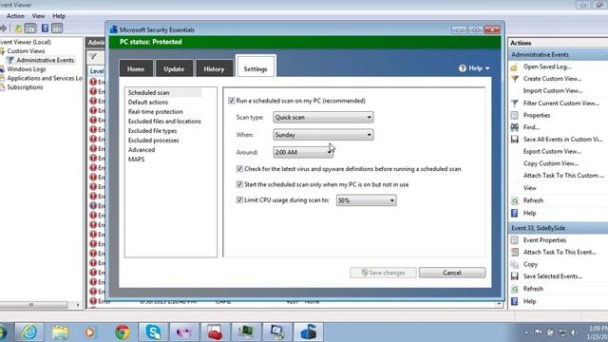
Task: Click the volume speaker icon in system tray
Action: tap(574, 332)
